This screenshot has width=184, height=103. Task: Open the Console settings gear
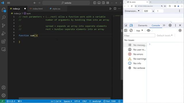click(180, 31)
